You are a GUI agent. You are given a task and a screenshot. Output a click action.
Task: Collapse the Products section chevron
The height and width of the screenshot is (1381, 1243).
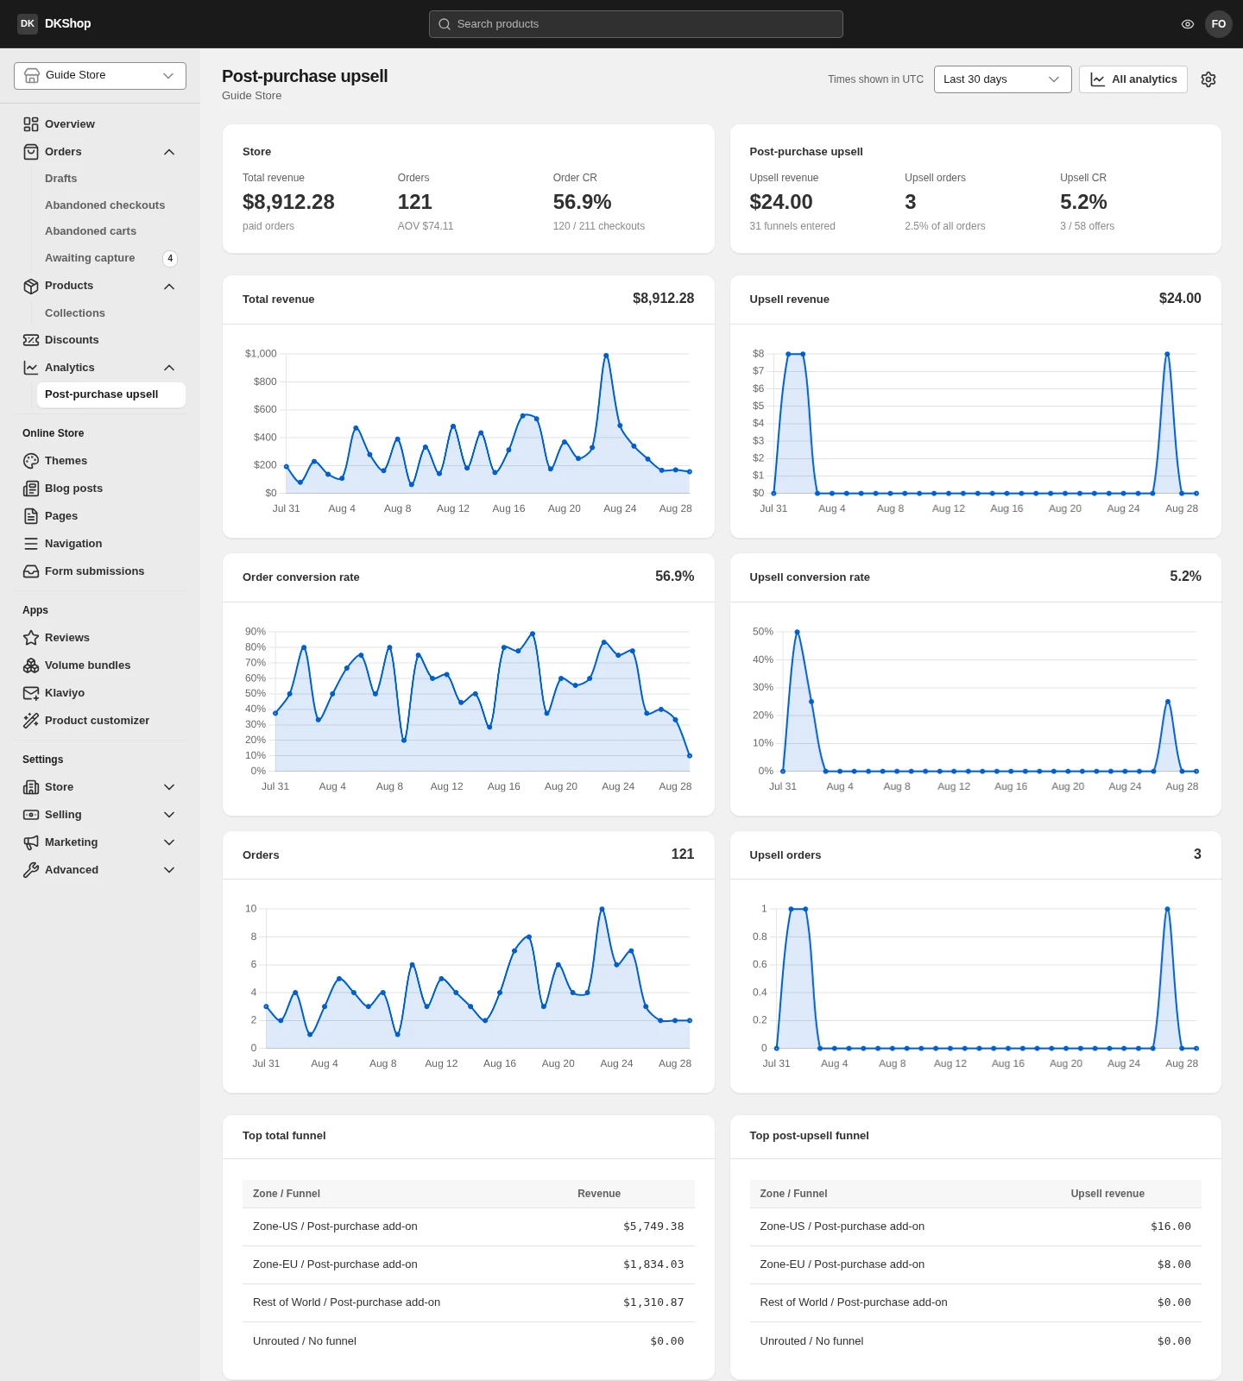click(169, 286)
